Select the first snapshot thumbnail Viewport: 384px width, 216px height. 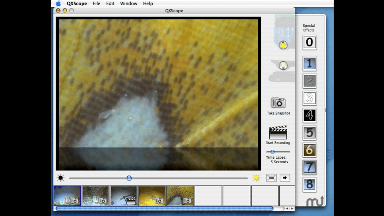coord(68,195)
